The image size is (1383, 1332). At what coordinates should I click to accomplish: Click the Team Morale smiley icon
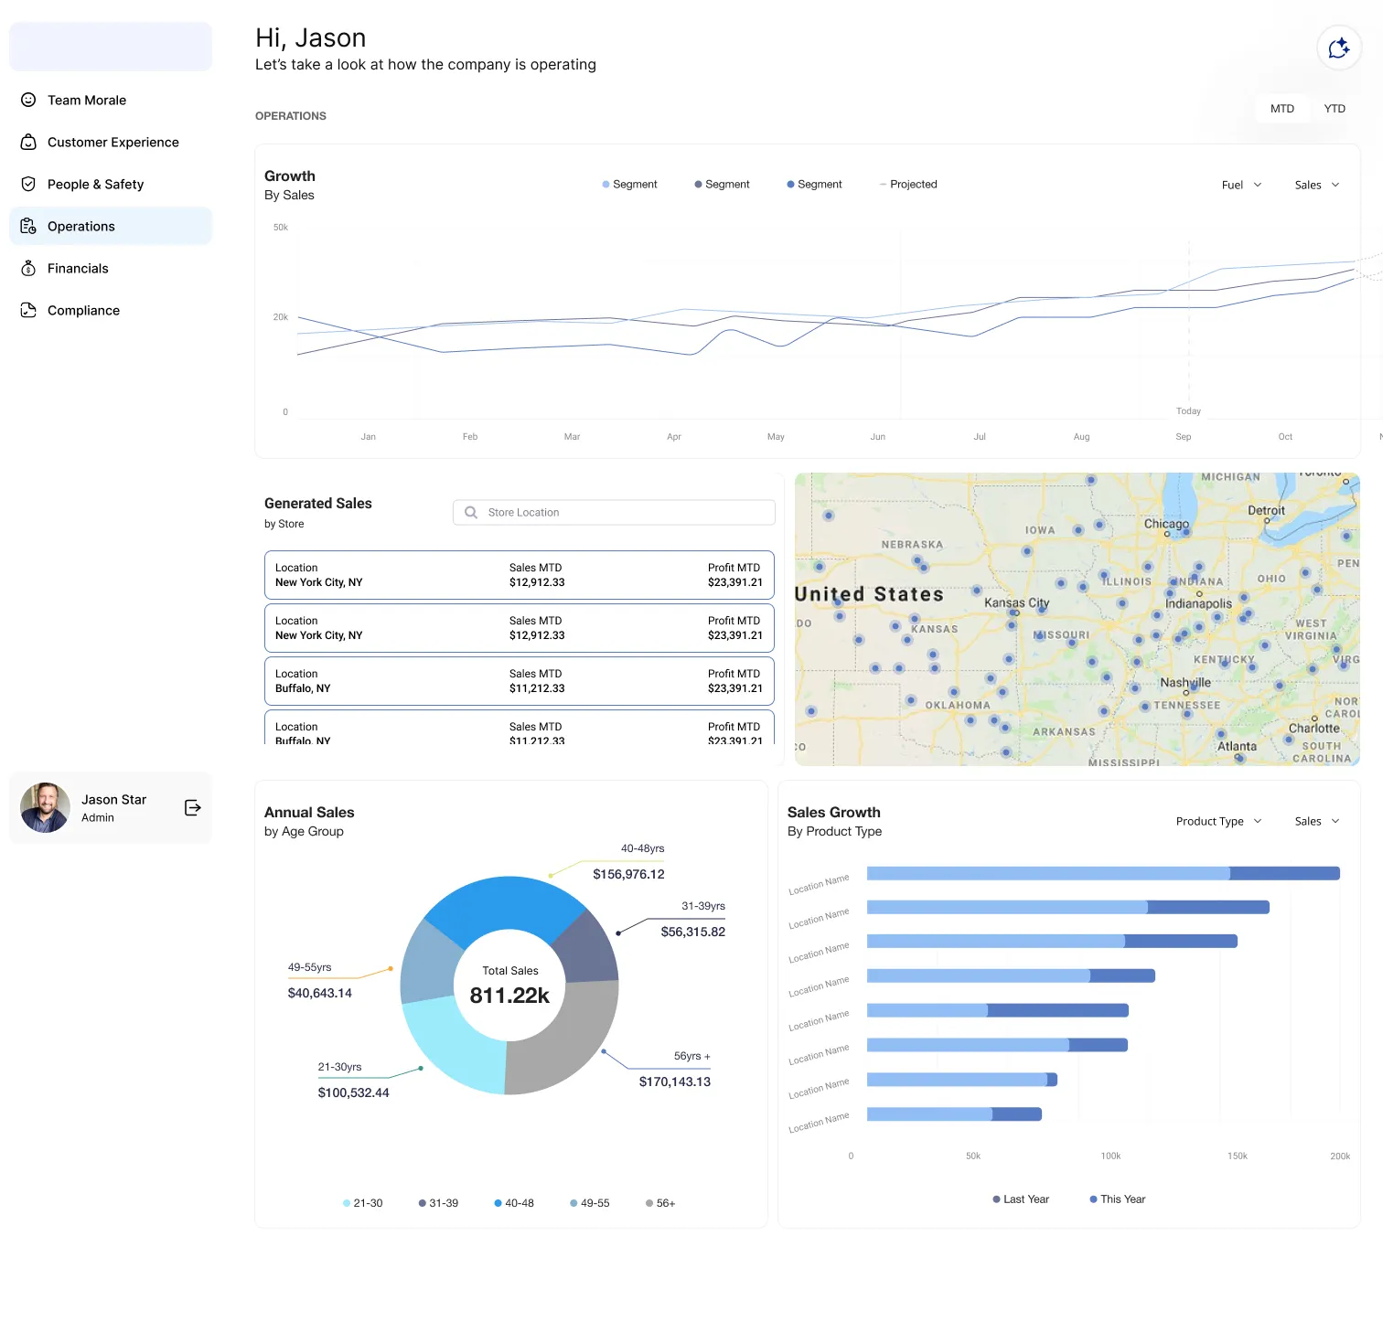pyautogui.click(x=28, y=100)
